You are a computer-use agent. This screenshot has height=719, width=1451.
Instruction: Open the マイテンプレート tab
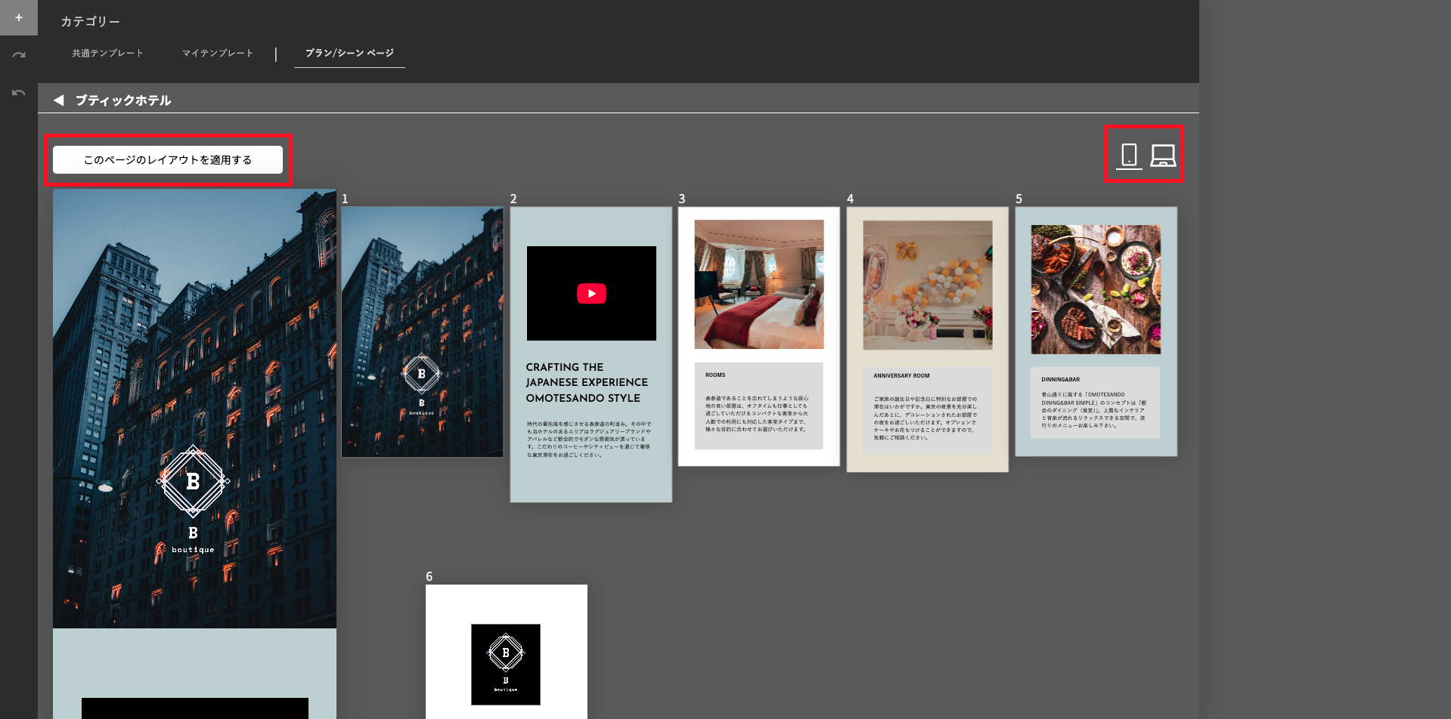218,53
